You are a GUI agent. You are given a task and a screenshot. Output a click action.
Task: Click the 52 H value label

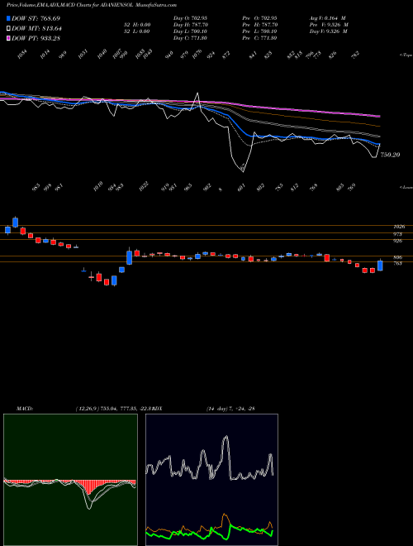[137, 25]
